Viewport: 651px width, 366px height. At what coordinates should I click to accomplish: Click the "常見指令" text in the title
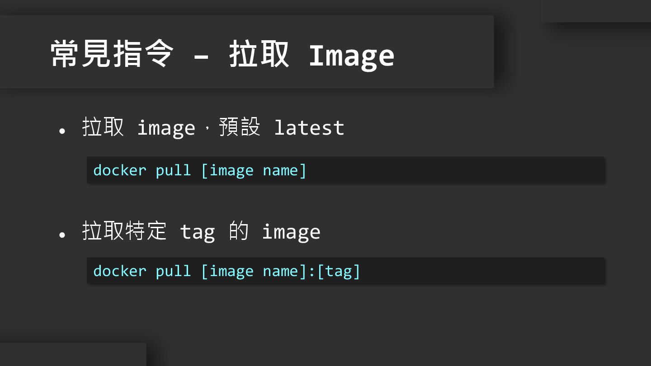(x=112, y=55)
